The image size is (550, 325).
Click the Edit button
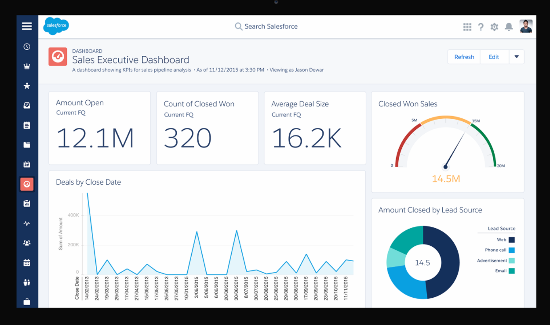(494, 57)
